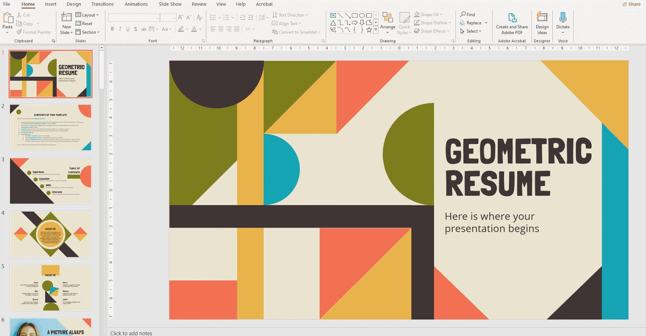
Task: Click the Find button
Action: tap(468, 15)
